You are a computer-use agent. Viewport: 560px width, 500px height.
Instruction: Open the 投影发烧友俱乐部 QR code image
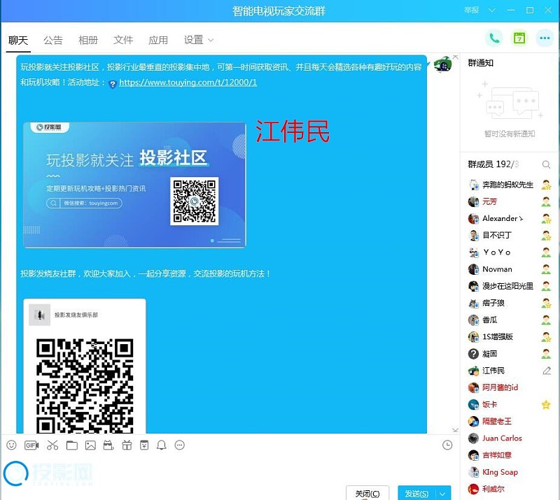(85, 366)
